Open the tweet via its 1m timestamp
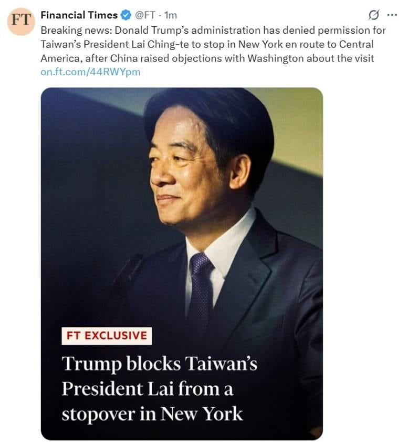 click(x=171, y=15)
